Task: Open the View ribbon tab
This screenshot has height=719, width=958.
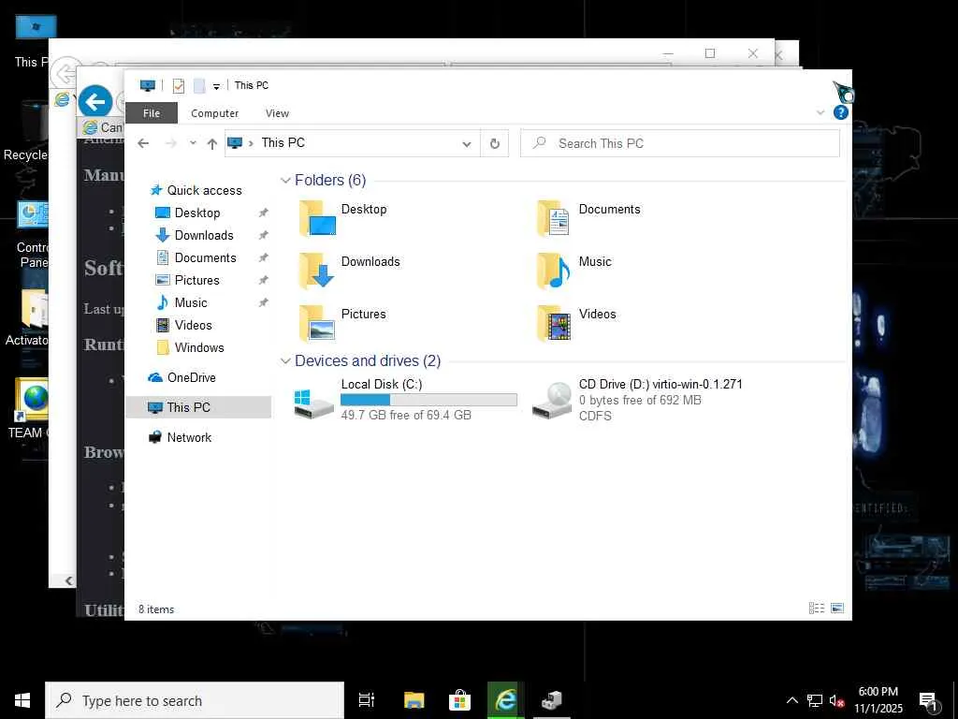Action: (277, 113)
